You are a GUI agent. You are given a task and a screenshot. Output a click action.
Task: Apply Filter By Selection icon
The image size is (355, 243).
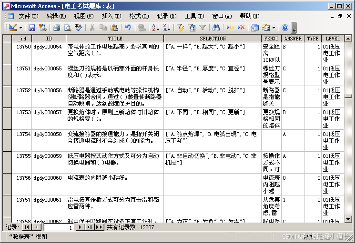click(181, 28)
